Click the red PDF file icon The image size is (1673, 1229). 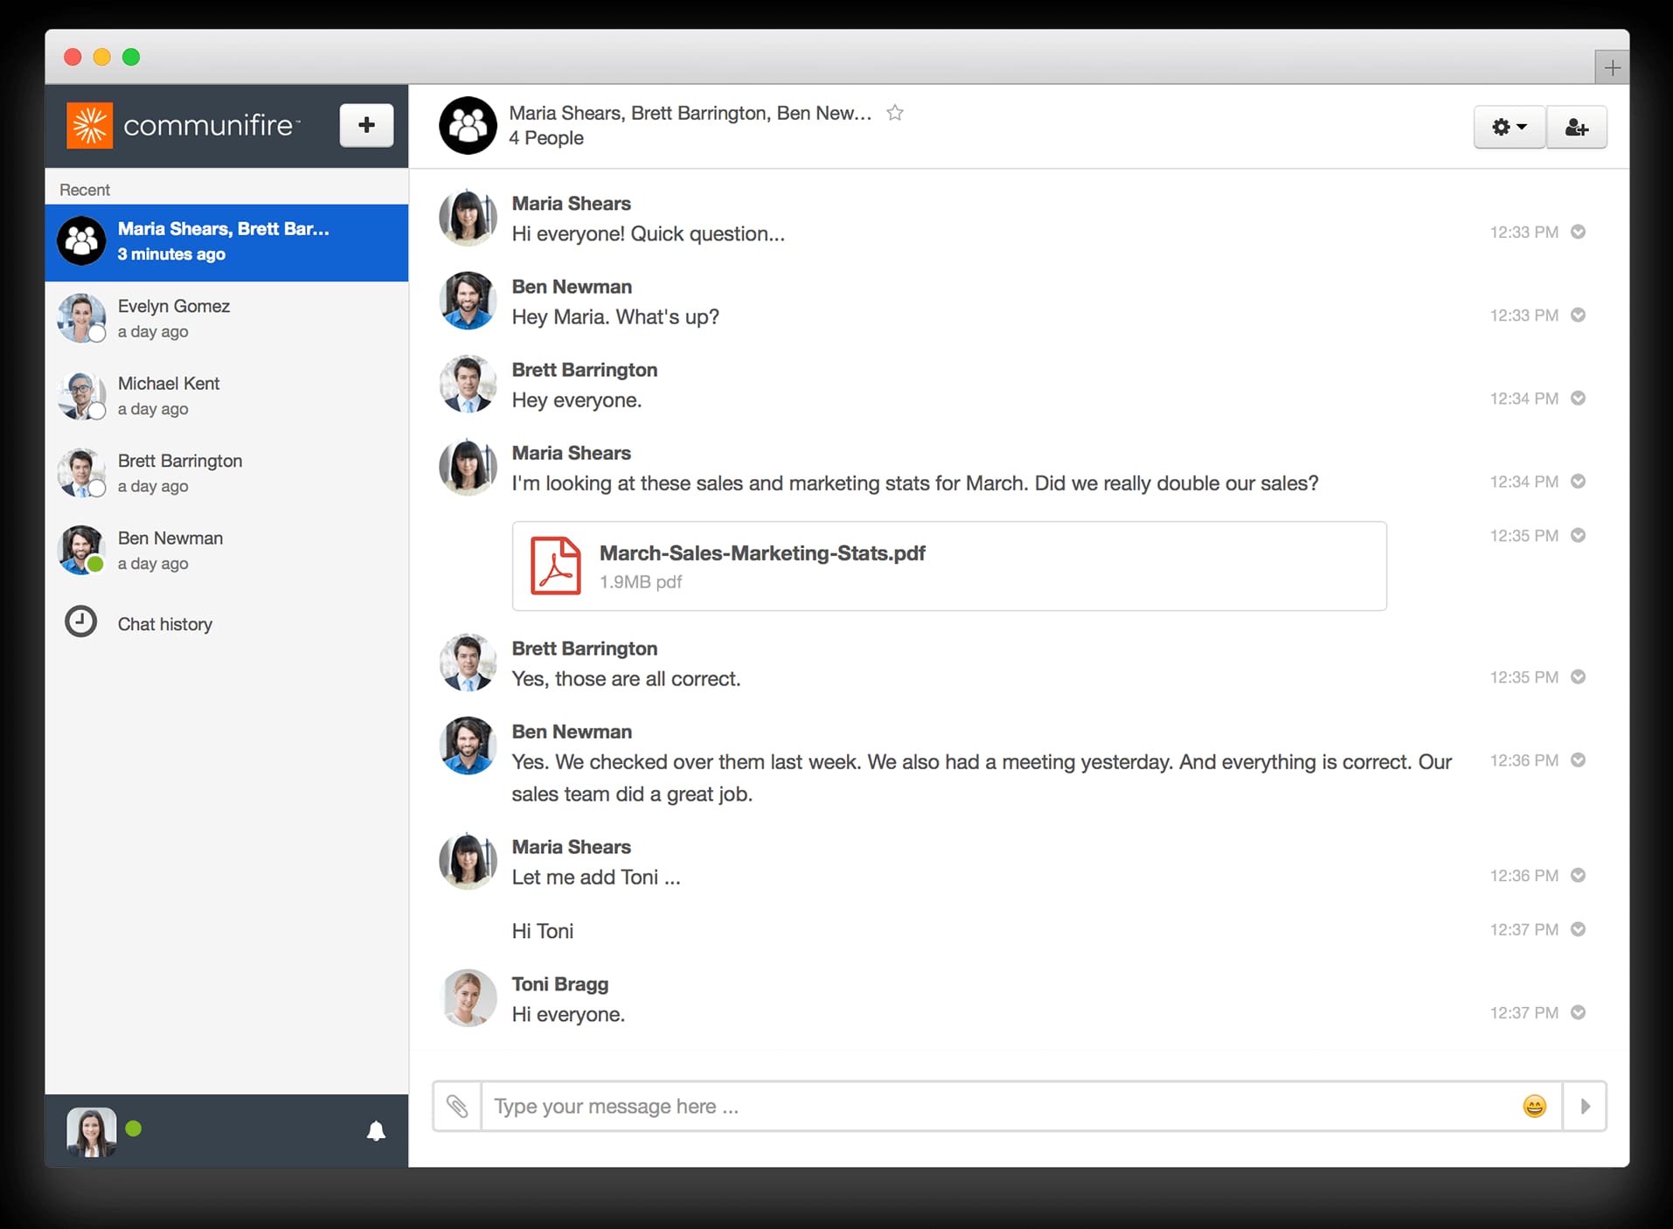pos(556,566)
